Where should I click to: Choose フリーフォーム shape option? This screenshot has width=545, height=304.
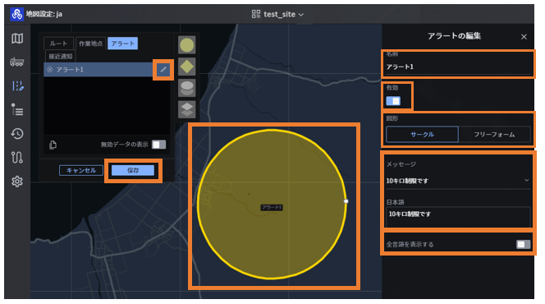tap(494, 134)
